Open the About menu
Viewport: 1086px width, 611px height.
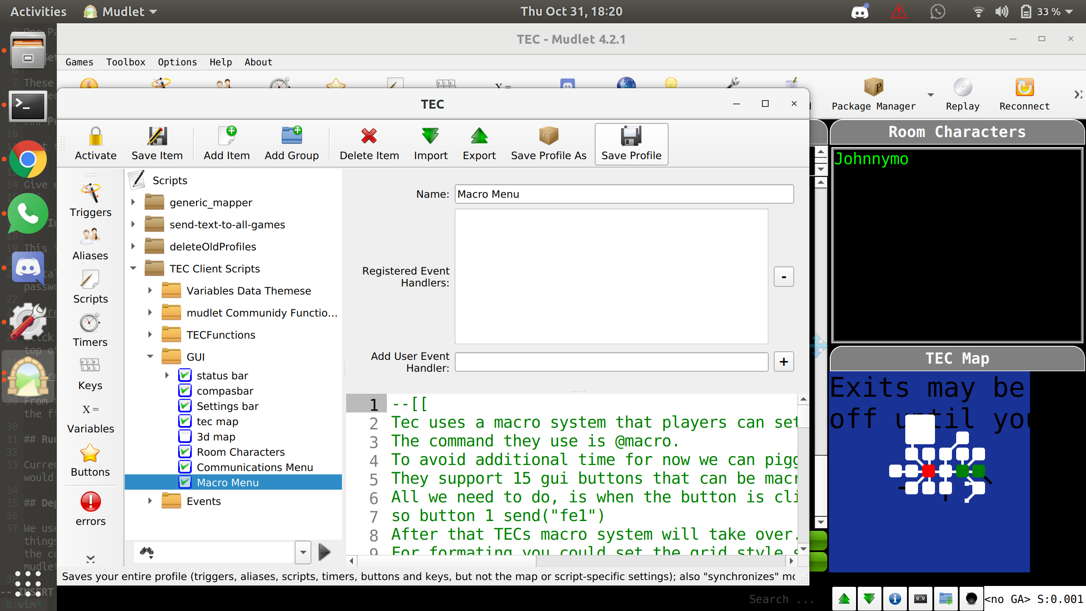[x=258, y=62]
